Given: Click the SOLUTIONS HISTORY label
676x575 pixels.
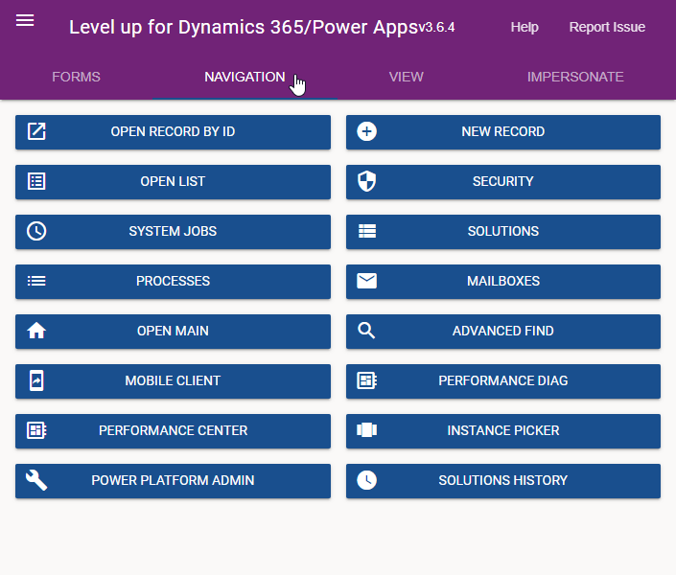Looking at the screenshot, I should [503, 480].
